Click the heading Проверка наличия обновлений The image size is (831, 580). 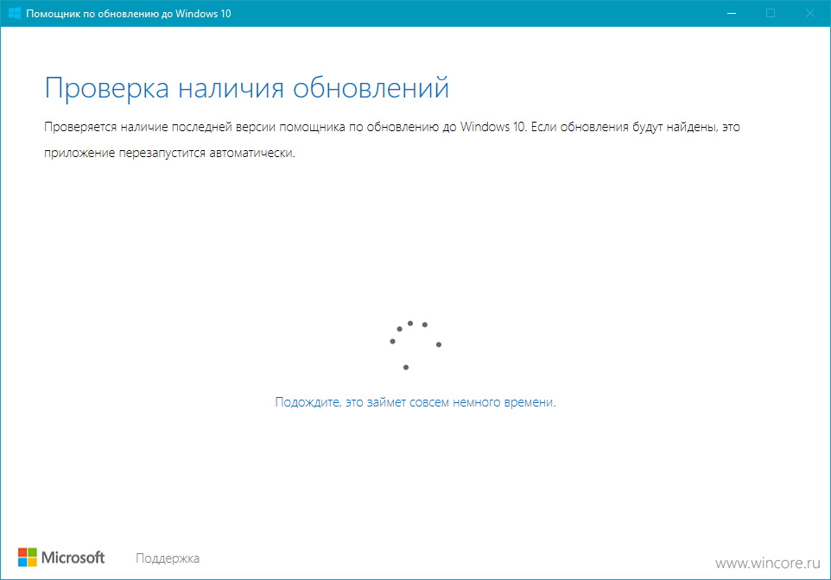(x=247, y=88)
